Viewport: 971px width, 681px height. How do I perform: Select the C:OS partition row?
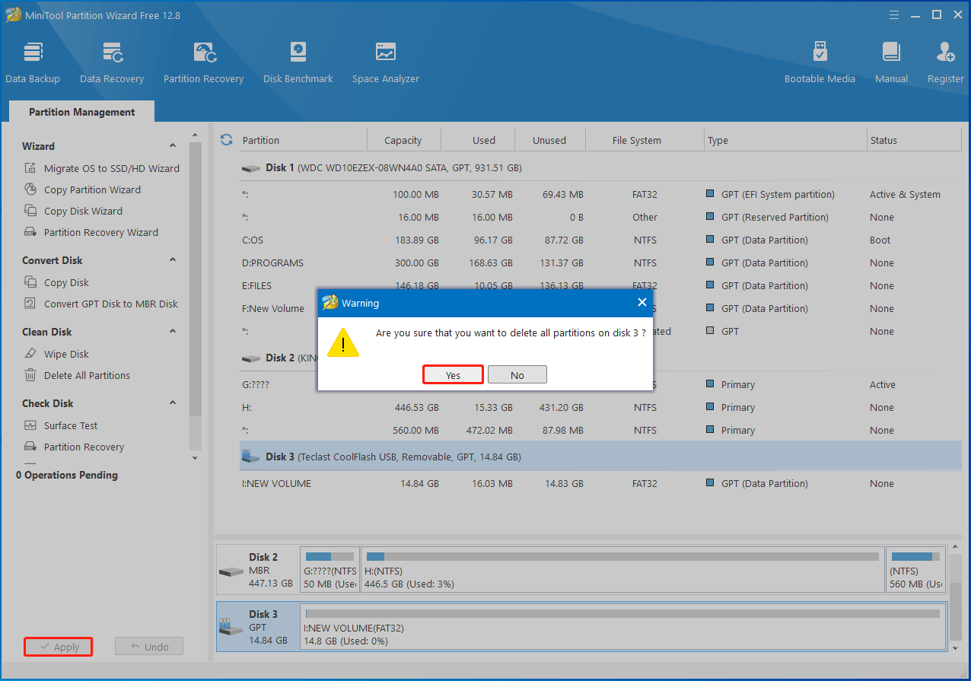pyautogui.click(x=600, y=240)
